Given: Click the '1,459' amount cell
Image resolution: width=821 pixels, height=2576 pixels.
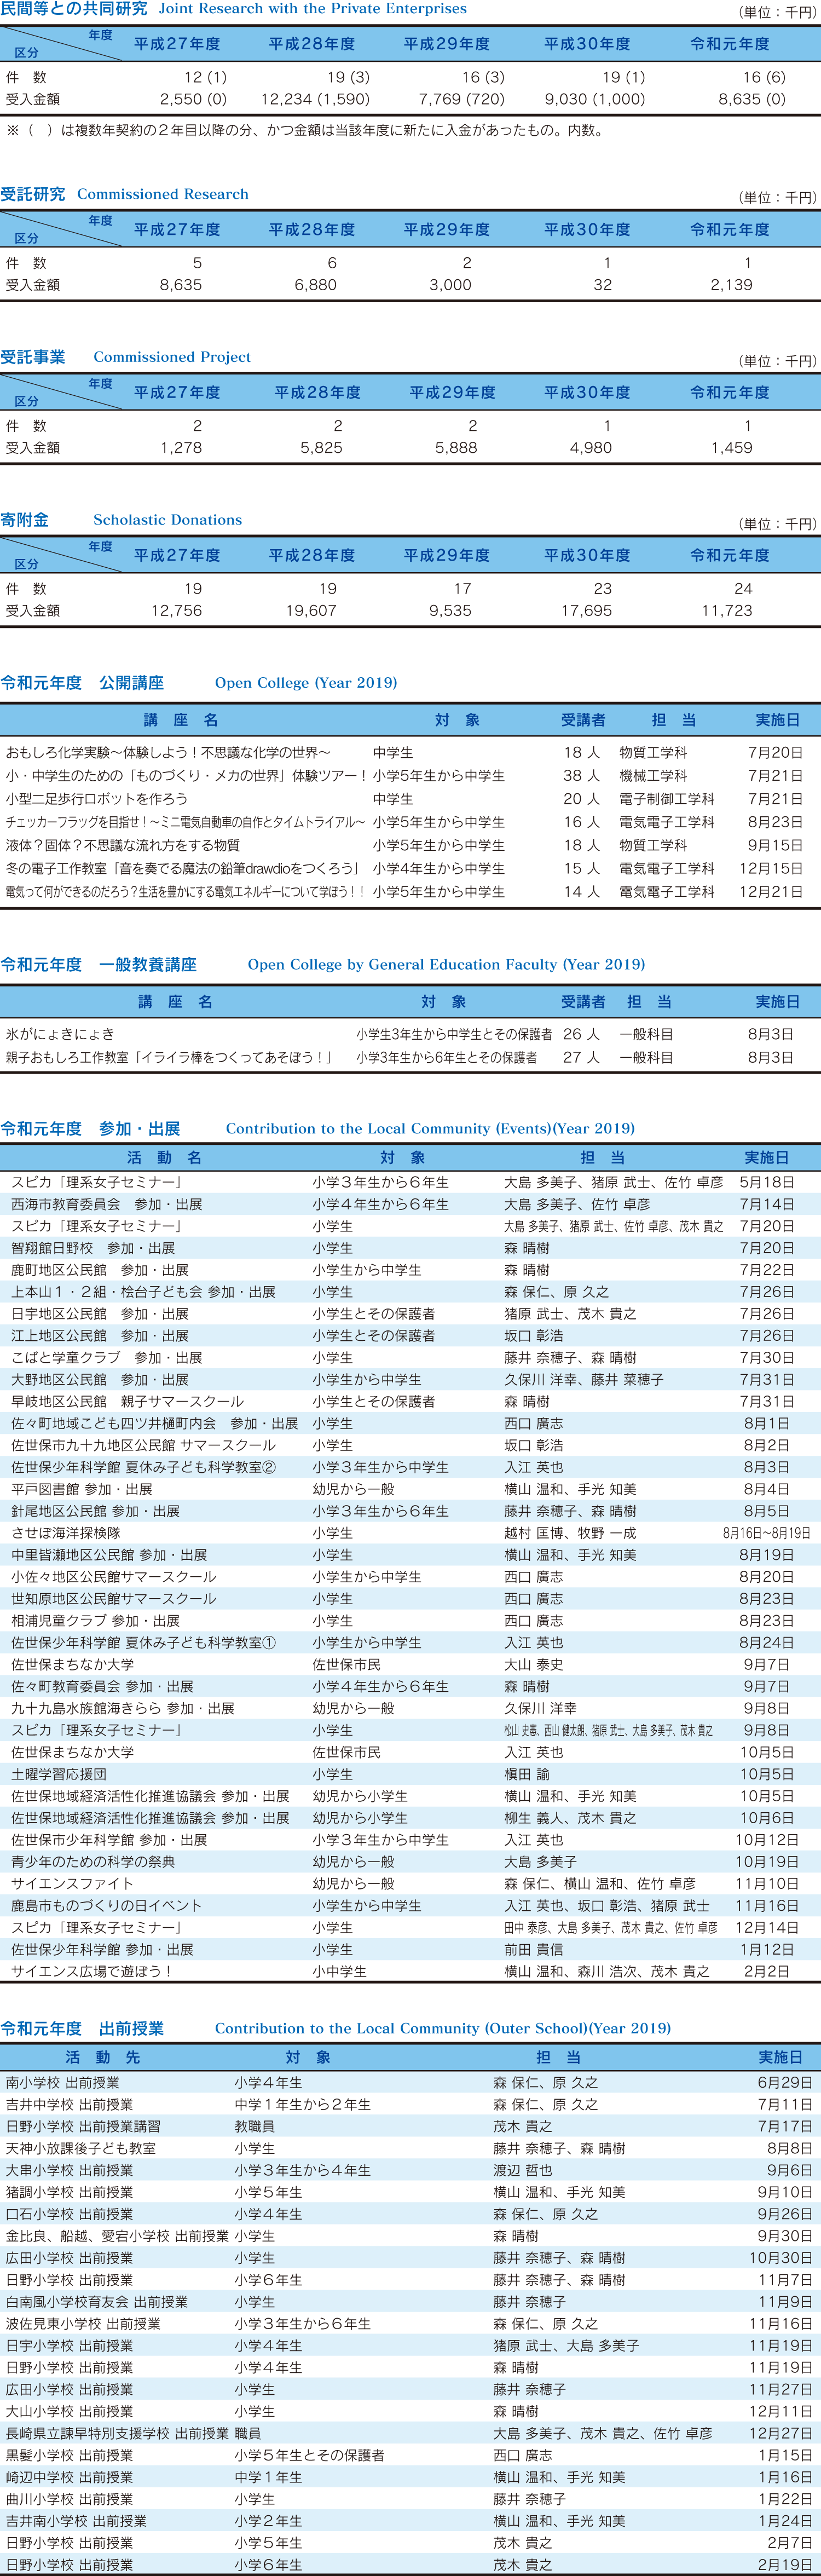Looking at the screenshot, I should pos(731,448).
